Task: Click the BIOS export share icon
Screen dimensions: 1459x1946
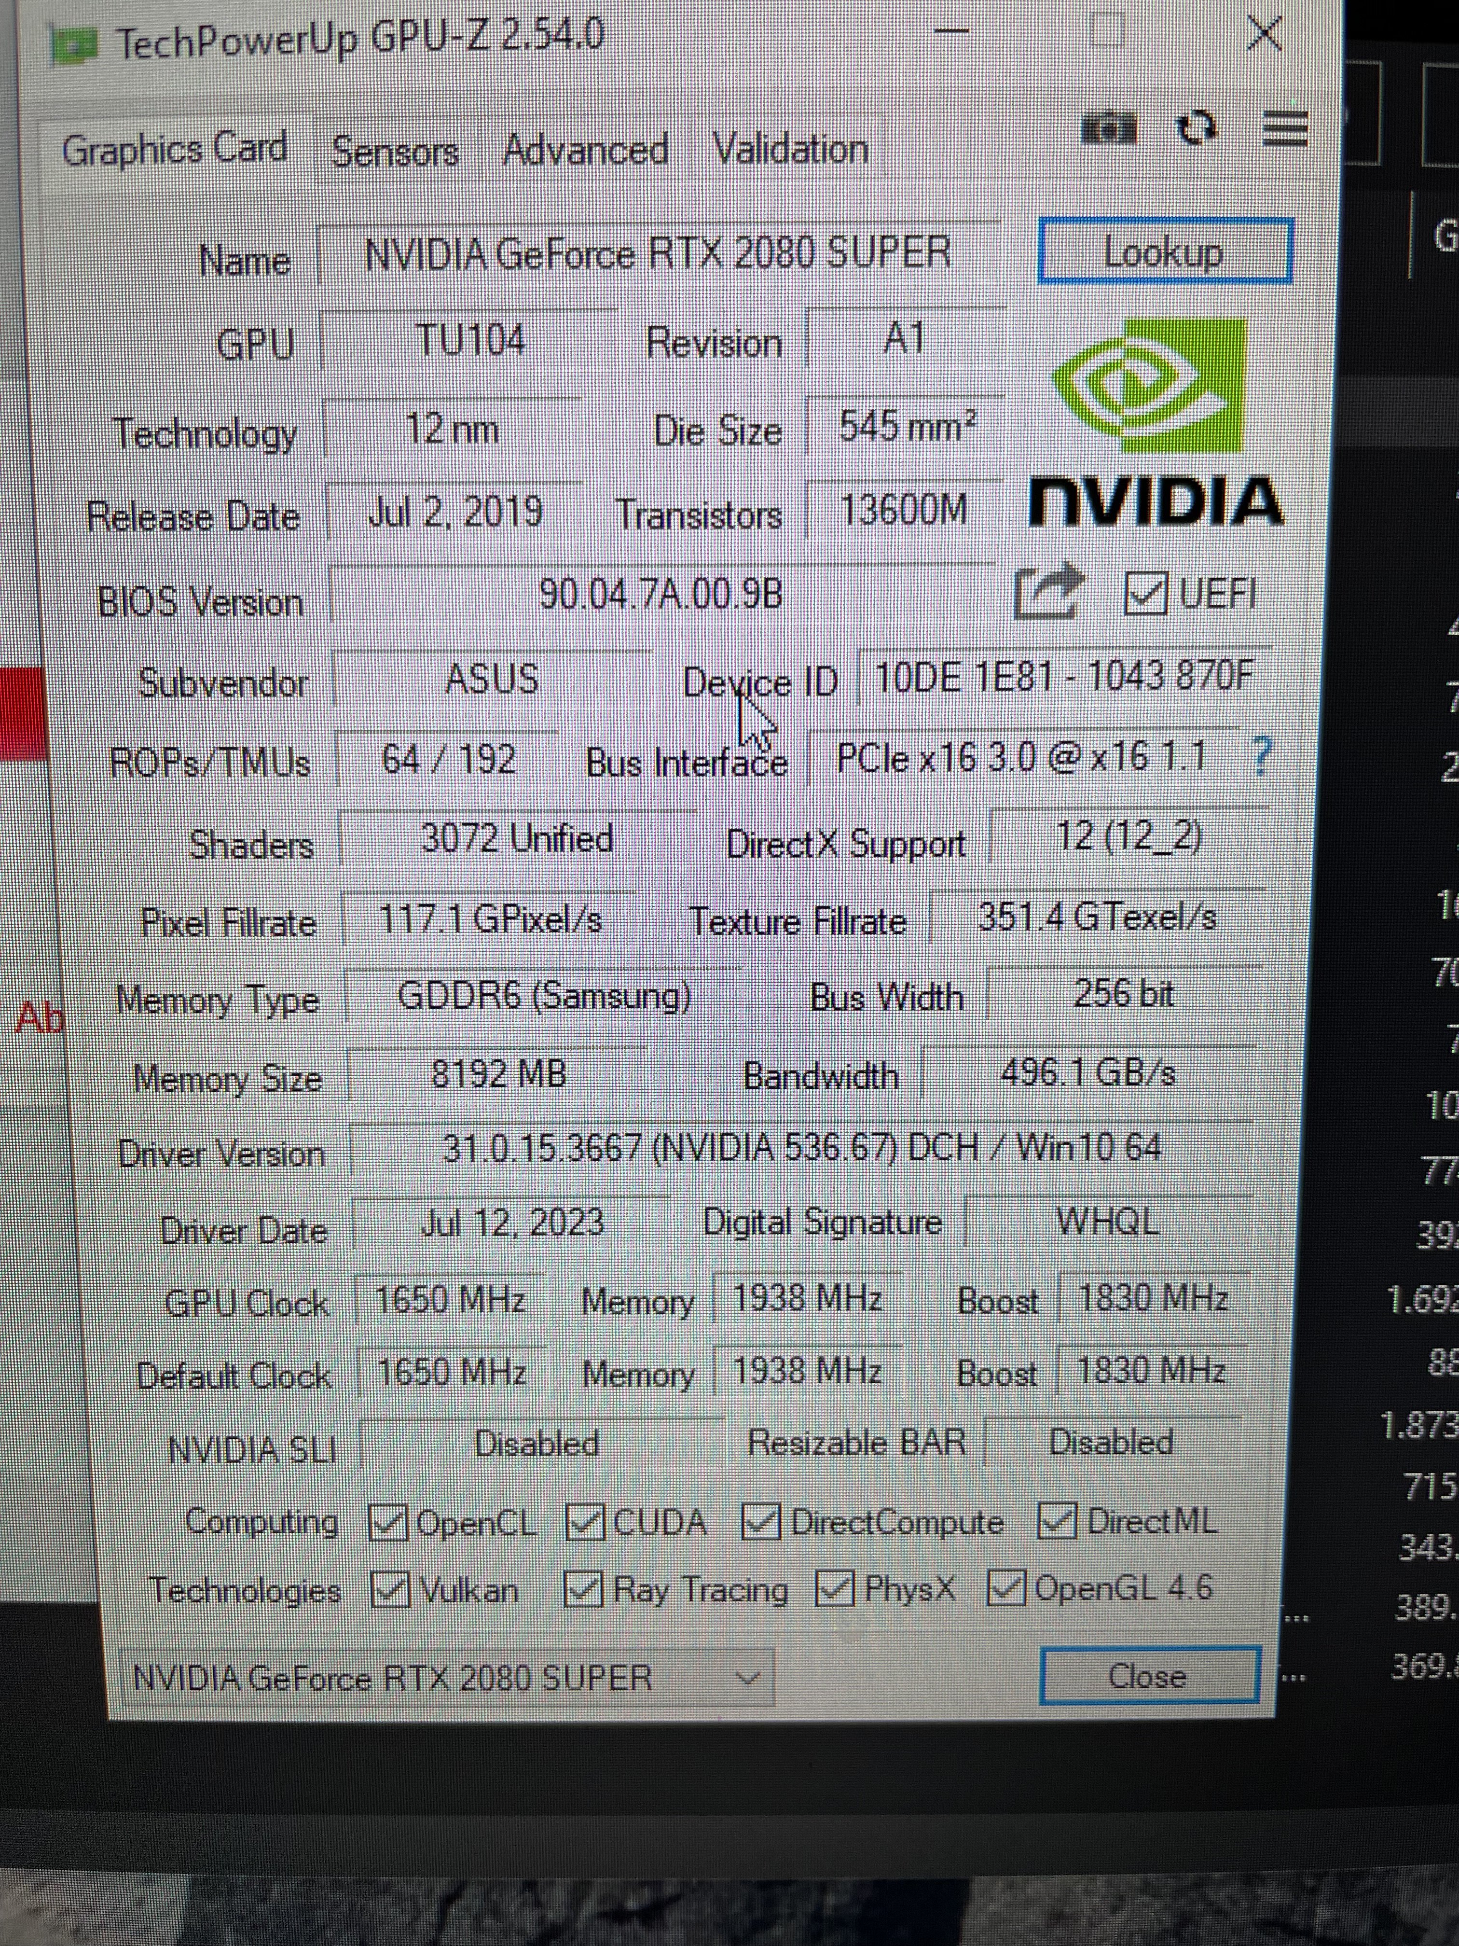Action: point(1047,591)
